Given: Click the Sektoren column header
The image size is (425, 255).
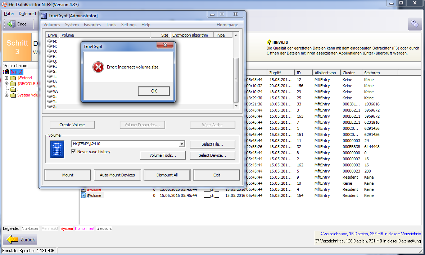Looking at the screenshot, I should 380,73.
